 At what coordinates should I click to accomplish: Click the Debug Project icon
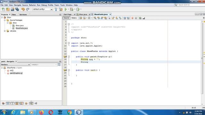72,9
